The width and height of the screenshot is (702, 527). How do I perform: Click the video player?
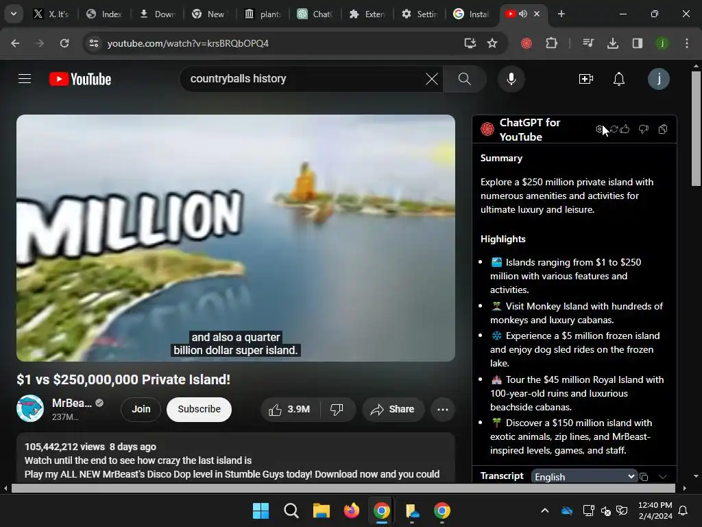(x=236, y=238)
